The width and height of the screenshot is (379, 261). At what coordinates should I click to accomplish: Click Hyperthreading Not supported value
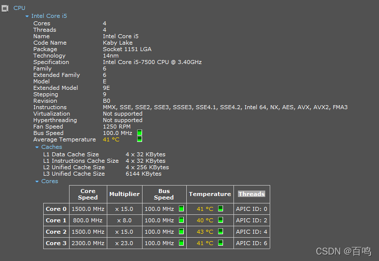coord(123,120)
